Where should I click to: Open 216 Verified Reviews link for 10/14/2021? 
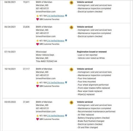56,83
